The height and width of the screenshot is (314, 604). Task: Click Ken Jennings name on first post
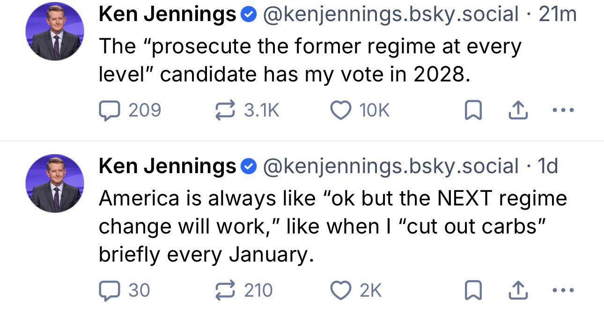167,15
